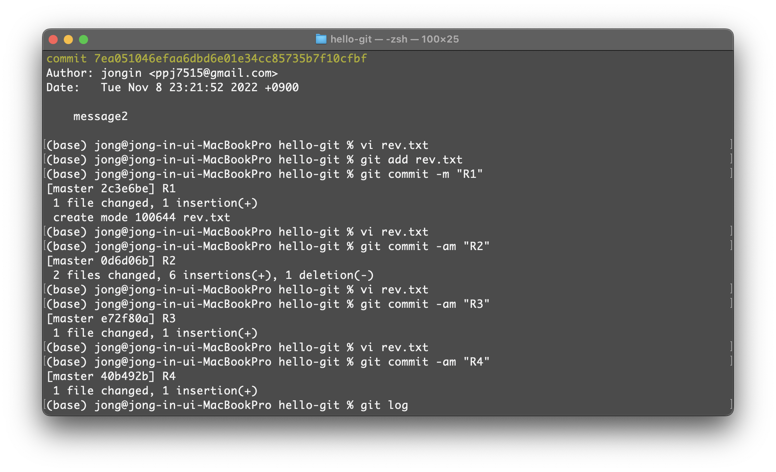Click the git log command at the last prompt
The width and height of the screenshot is (776, 472).
[384, 405]
